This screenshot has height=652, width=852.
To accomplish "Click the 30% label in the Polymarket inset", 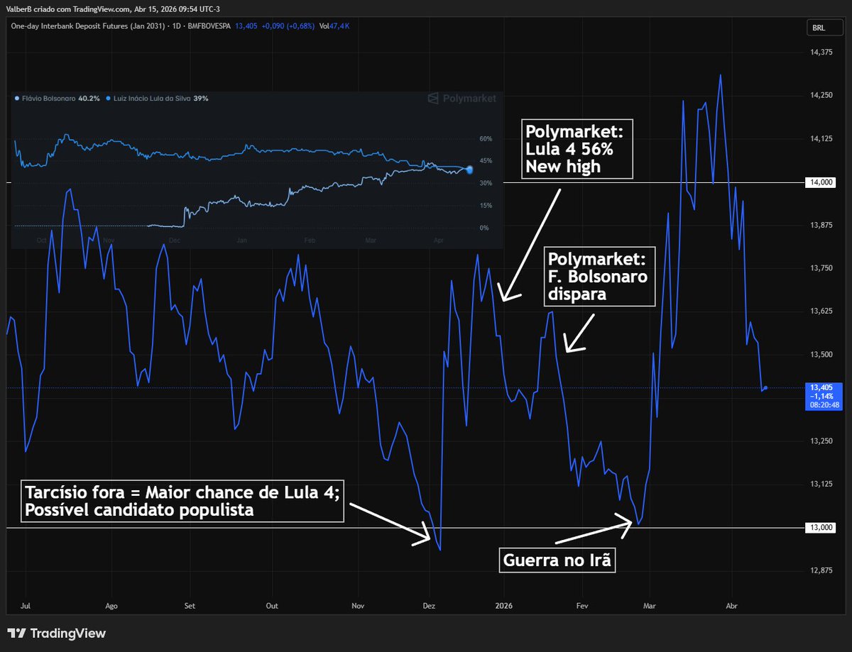I will pos(486,183).
